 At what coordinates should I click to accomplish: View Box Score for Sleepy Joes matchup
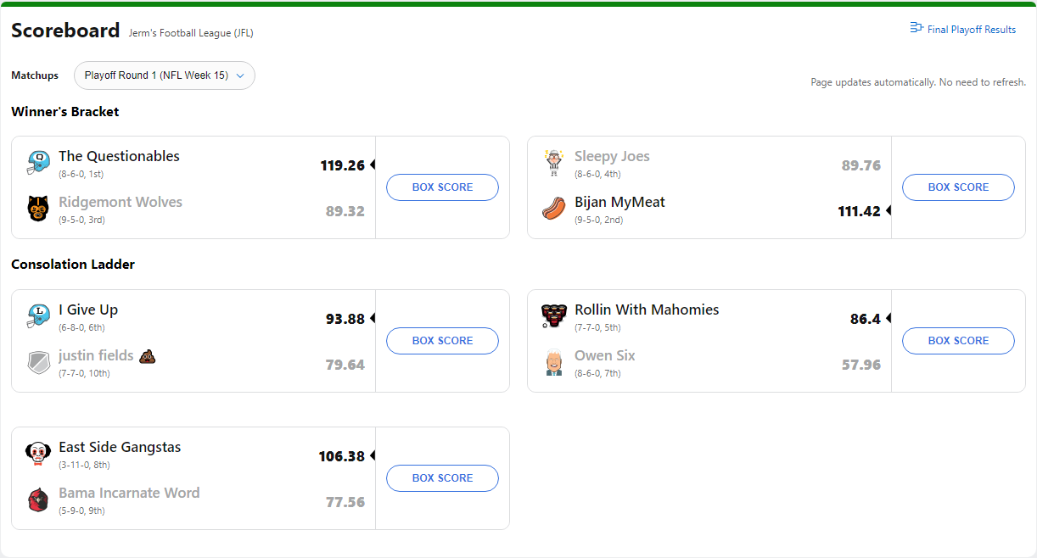coord(958,187)
